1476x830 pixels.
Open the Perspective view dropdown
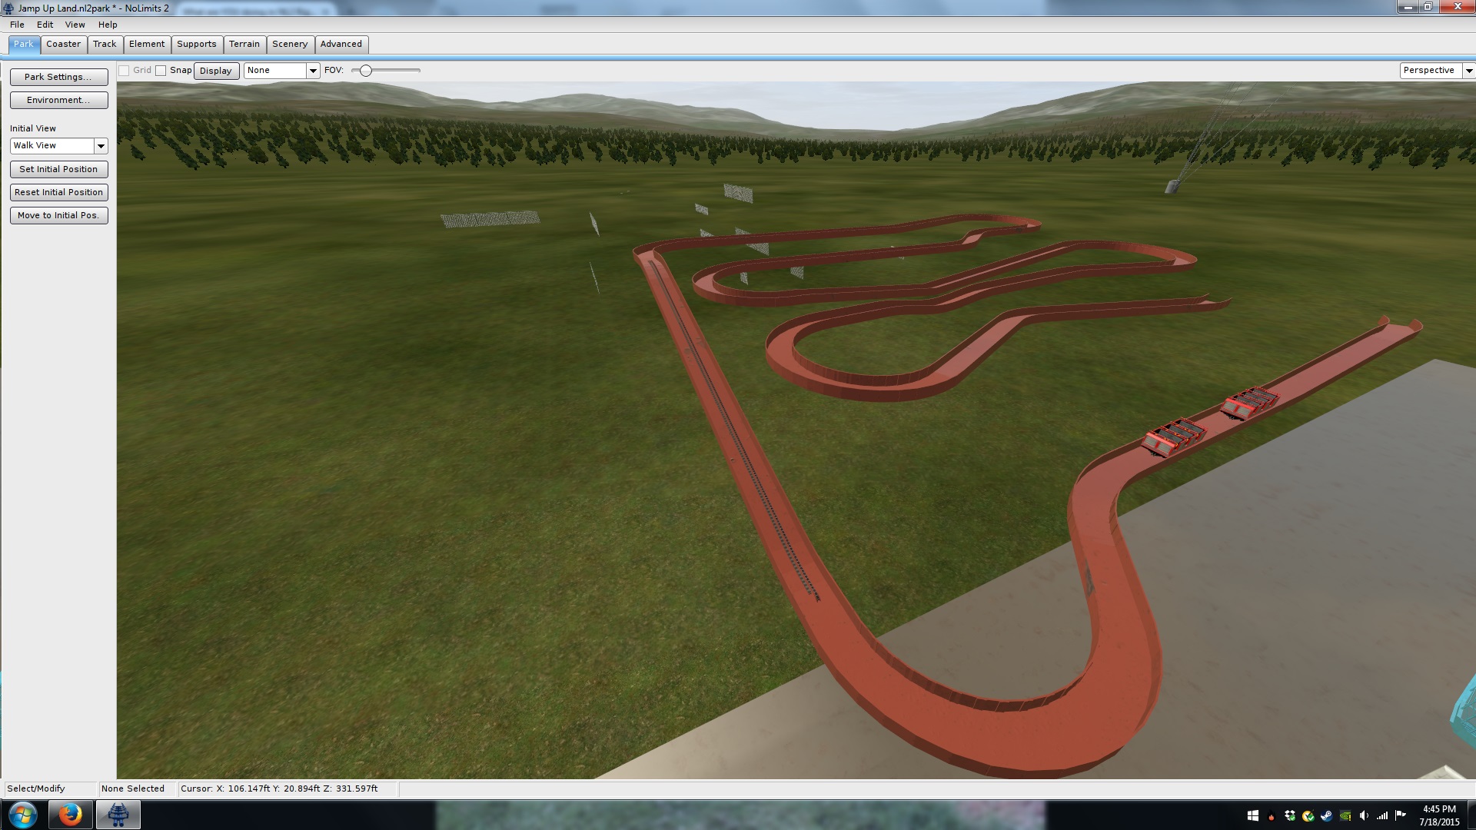coord(1468,71)
